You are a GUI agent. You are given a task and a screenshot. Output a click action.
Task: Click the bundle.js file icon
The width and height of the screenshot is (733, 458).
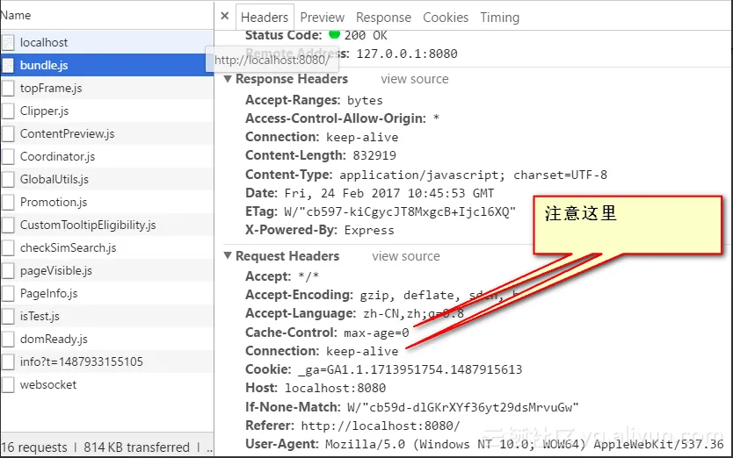click(x=8, y=65)
